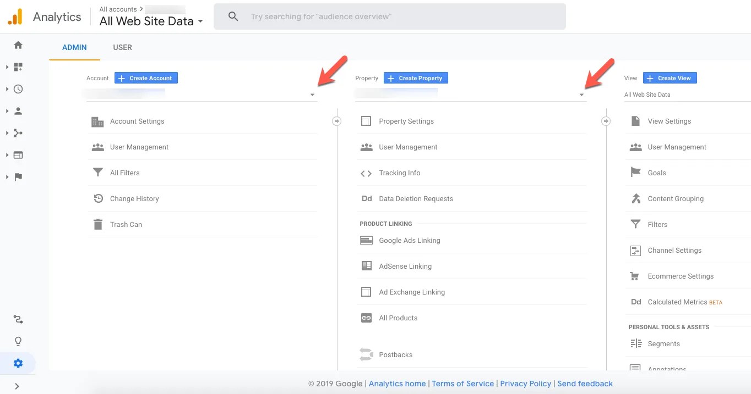Click the Create Account button
The height and width of the screenshot is (394, 751).
(x=145, y=77)
